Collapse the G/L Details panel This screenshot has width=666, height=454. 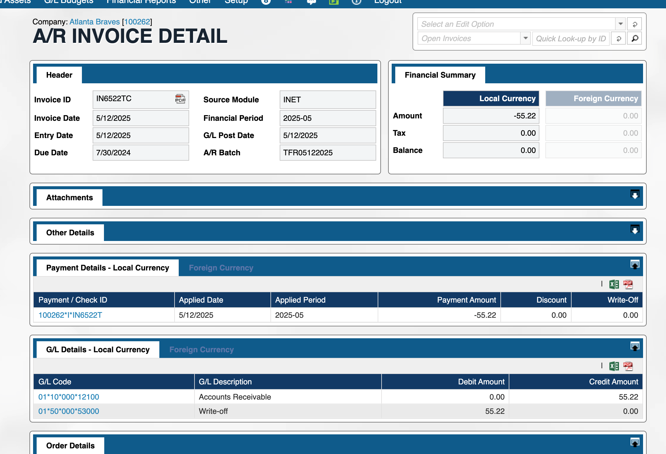pyautogui.click(x=635, y=347)
